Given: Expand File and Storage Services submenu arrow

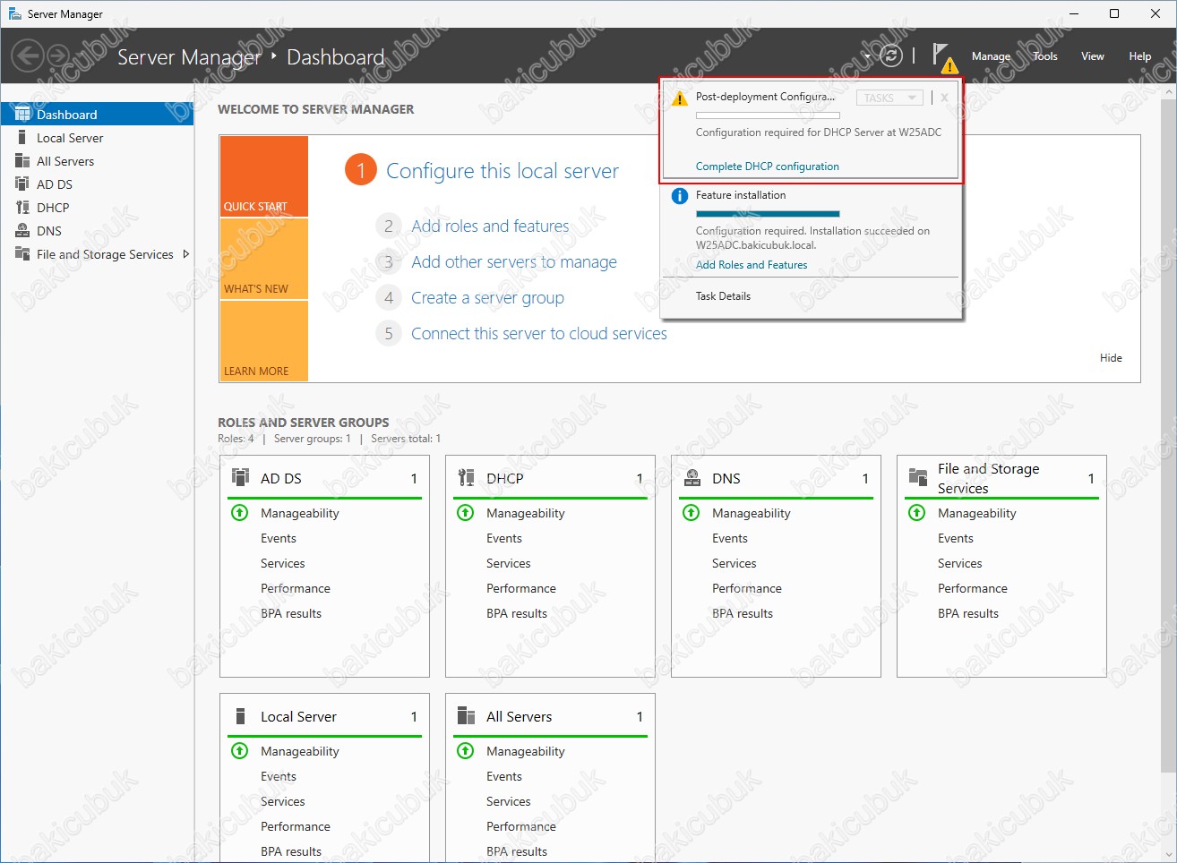Looking at the screenshot, I should tap(185, 254).
